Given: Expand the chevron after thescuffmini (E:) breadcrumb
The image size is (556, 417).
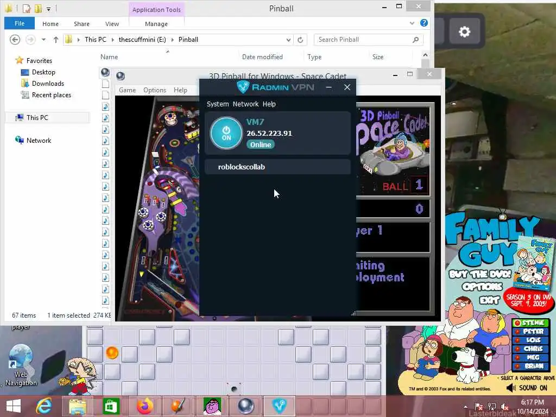Looking at the screenshot, I should coord(173,40).
